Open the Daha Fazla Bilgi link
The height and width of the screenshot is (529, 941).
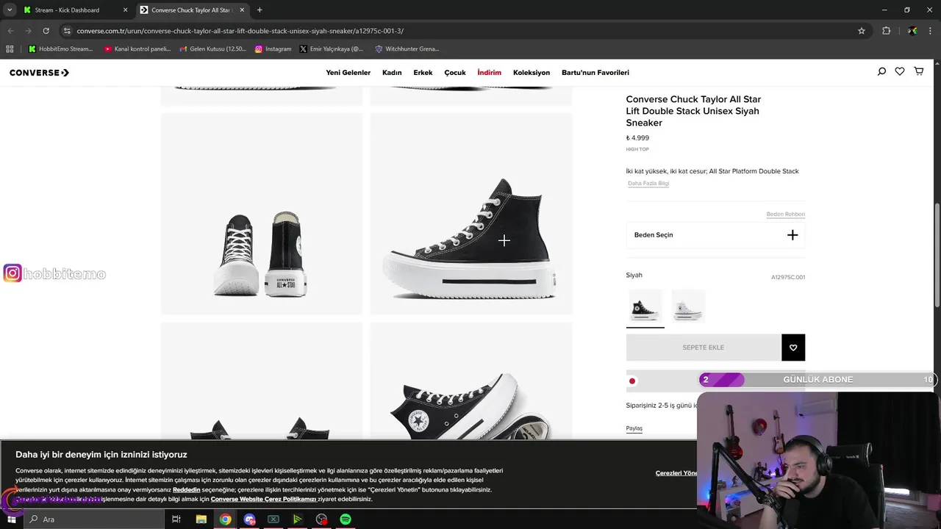[648, 184]
